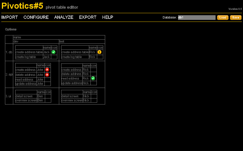243x151 pixels.
Task: Click green check icon for dev create address table
Action: (x=54, y=52)
